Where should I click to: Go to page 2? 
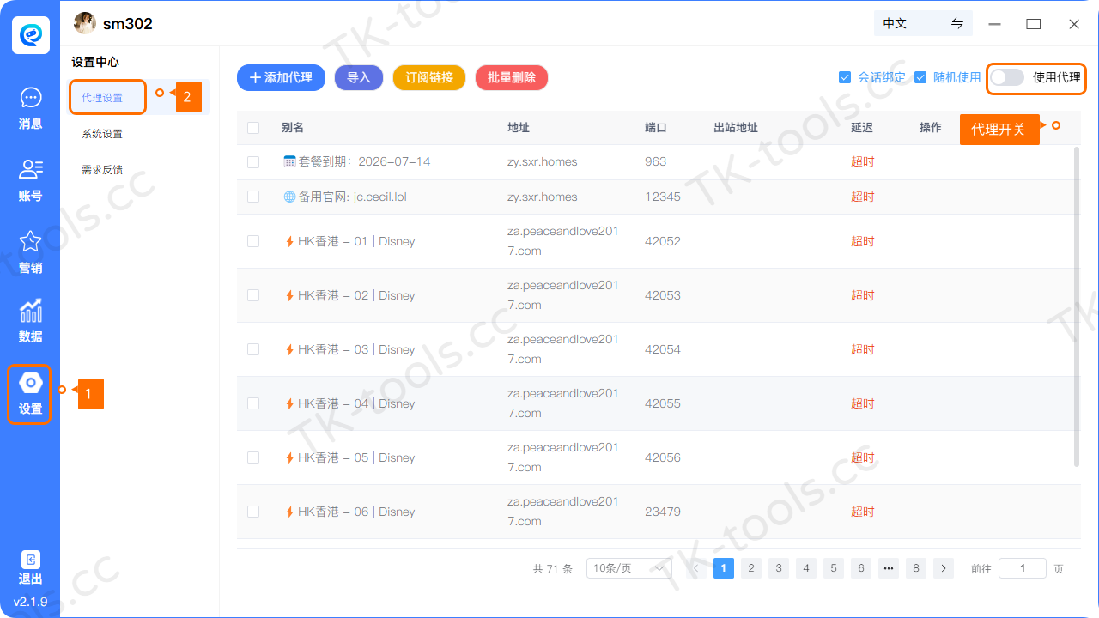coord(751,568)
